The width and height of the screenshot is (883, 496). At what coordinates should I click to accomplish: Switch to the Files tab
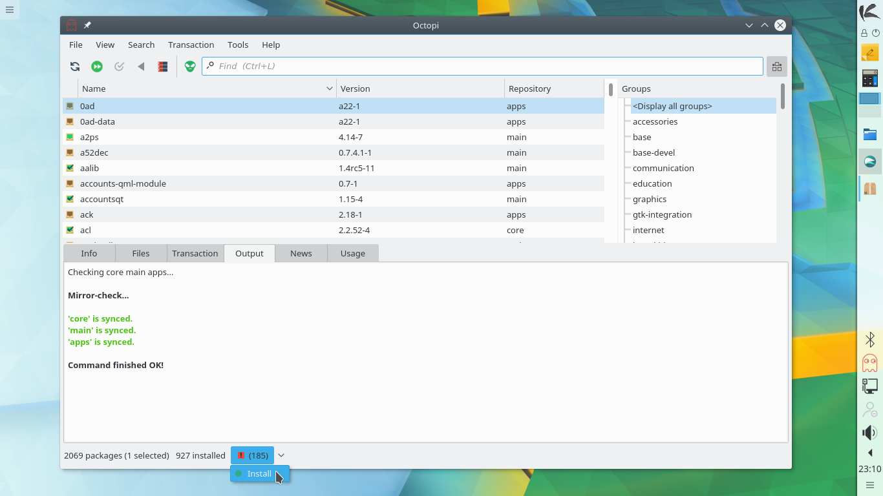(141, 253)
